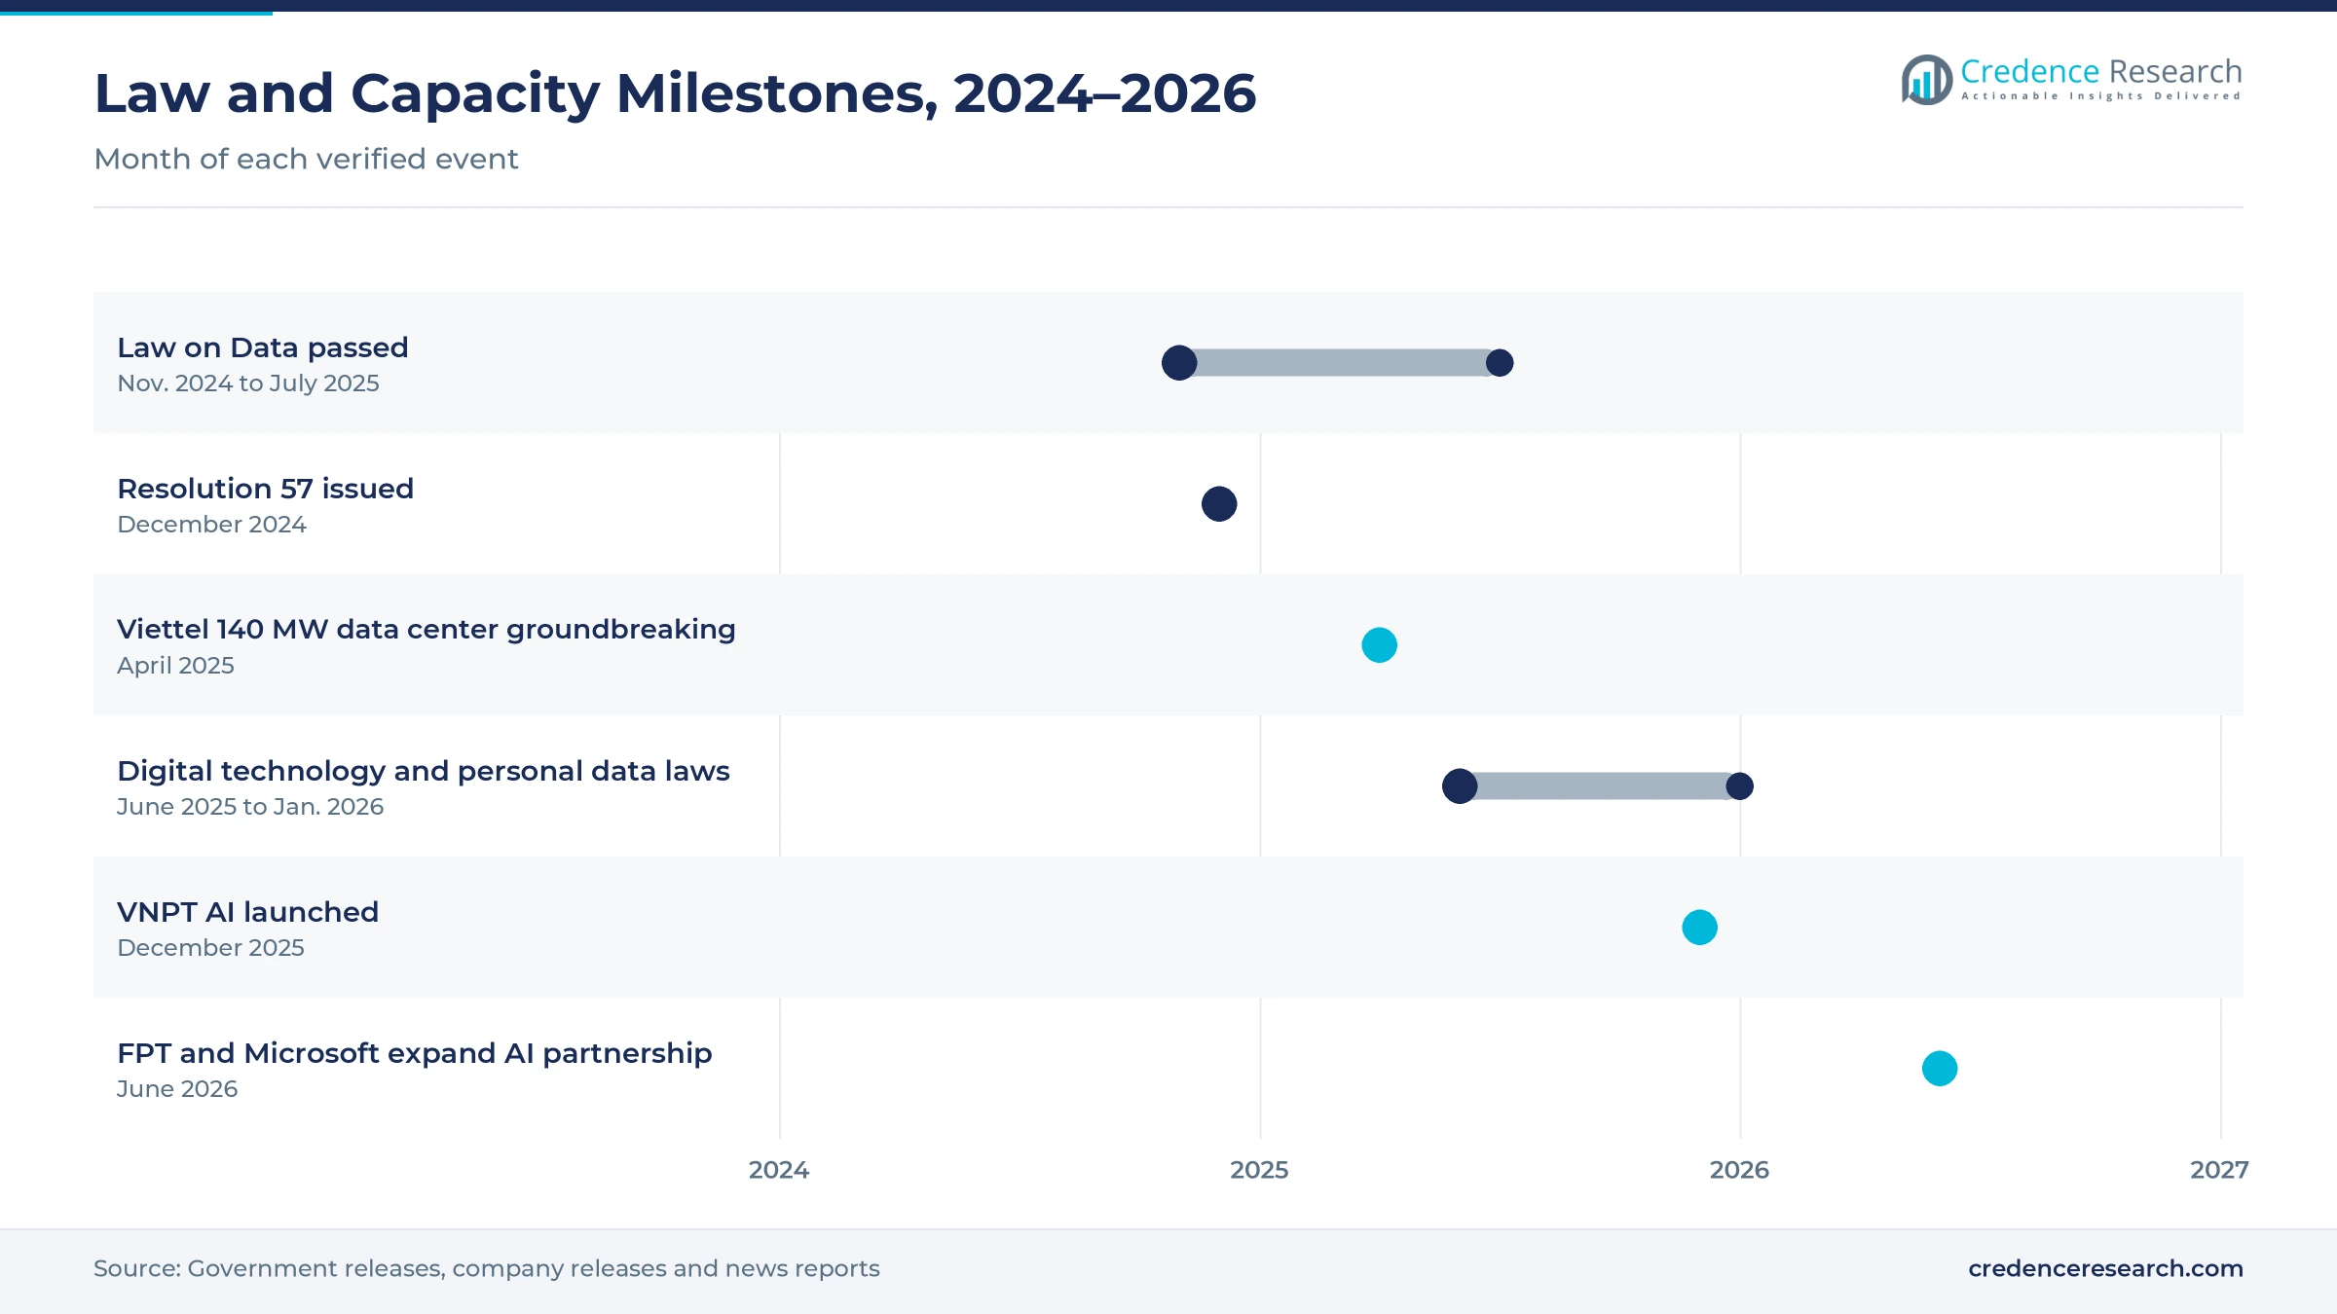Select the personal data laws Jan. 2026 end dot
This screenshot has height=1314, width=2337.
1740,786
